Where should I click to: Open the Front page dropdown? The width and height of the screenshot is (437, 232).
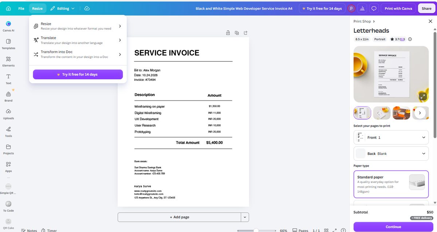(x=391, y=137)
